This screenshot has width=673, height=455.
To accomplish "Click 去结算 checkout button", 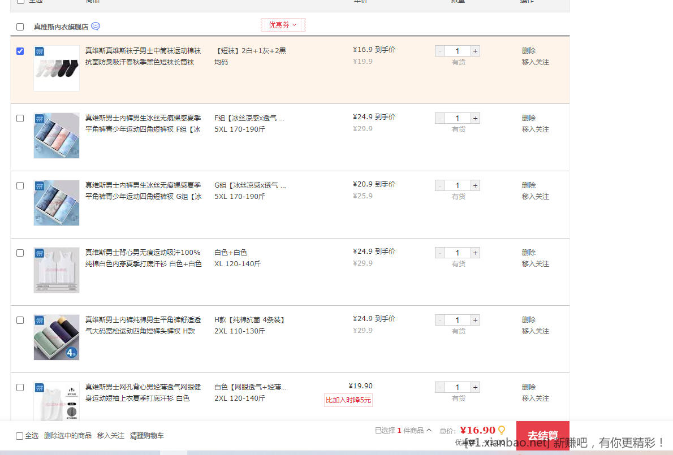I will coord(542,436).
